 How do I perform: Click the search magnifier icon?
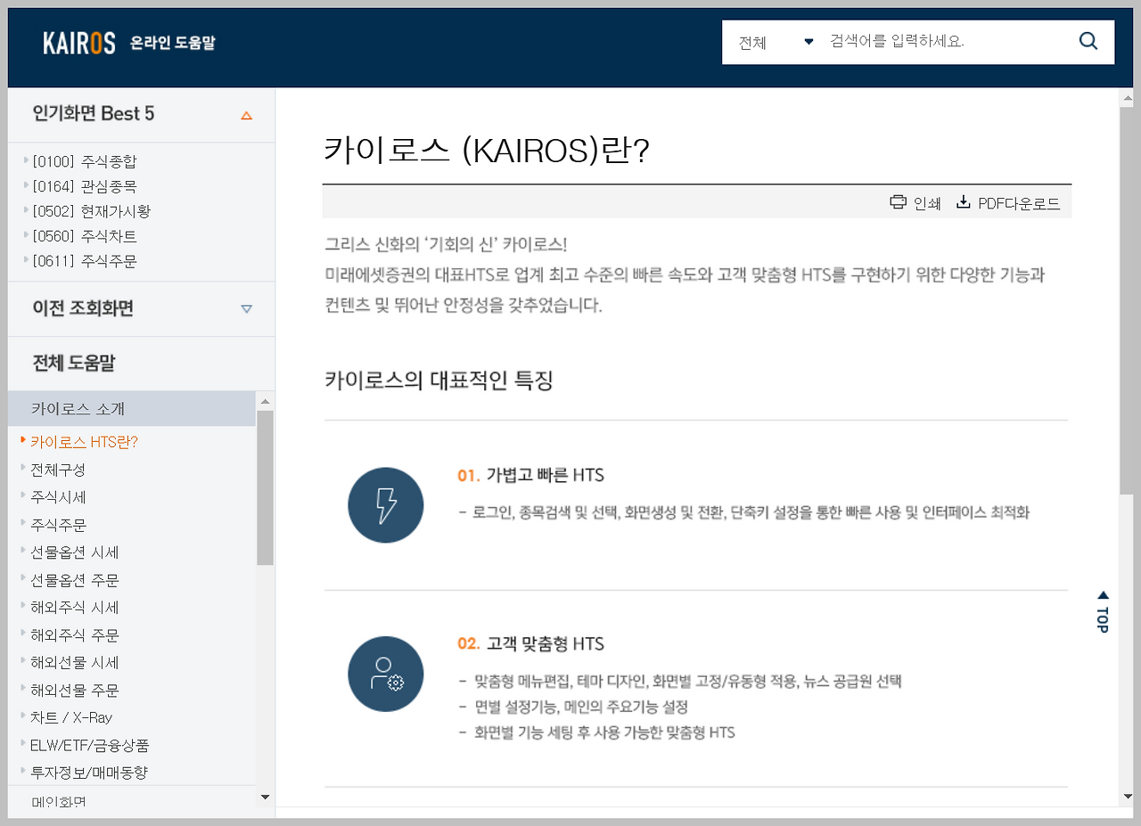click(1088, 41)
